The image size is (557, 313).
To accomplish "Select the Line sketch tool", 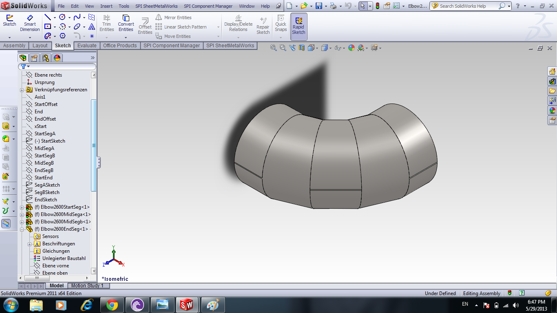I will (x=48, y=18).
